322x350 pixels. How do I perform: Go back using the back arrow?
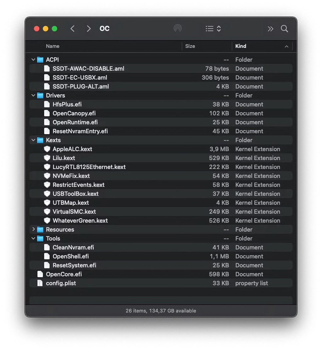pyautogui.click(x=72, y=28)
